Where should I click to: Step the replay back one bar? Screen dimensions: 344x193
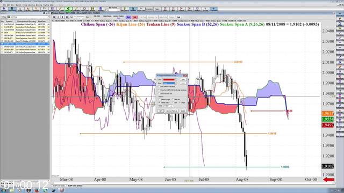(59, 17)
